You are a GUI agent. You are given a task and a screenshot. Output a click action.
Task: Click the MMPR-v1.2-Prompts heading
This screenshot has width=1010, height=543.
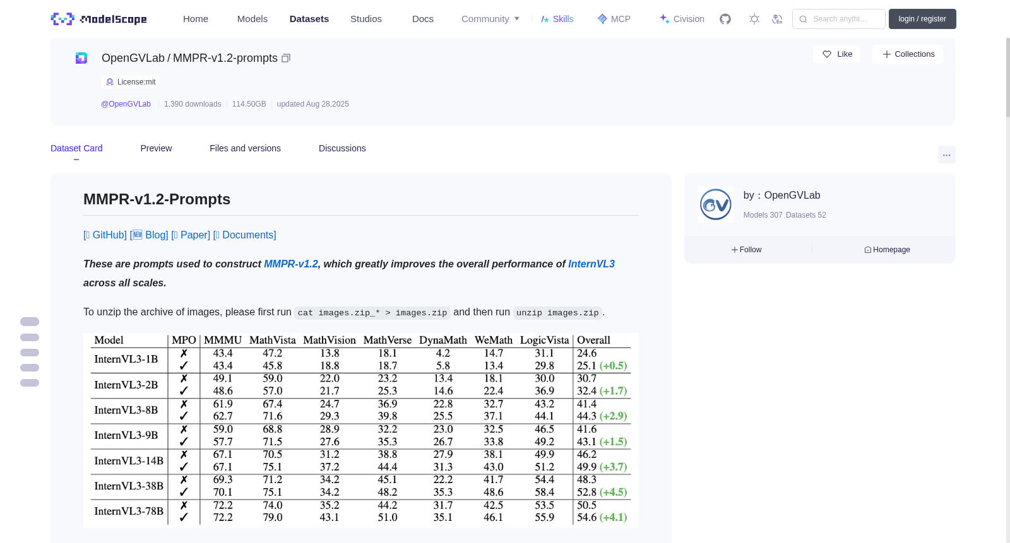tap(157, 199)
